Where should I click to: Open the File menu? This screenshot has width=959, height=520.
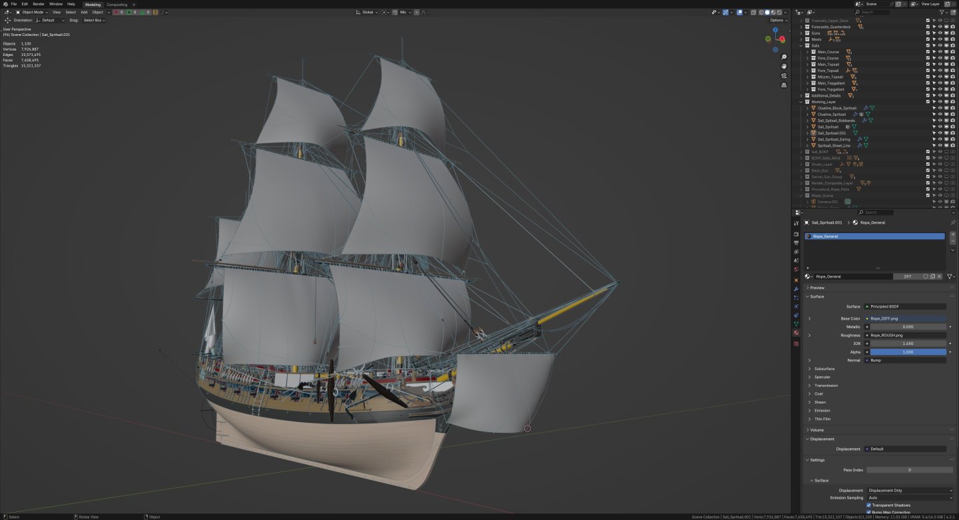point(14,4)
